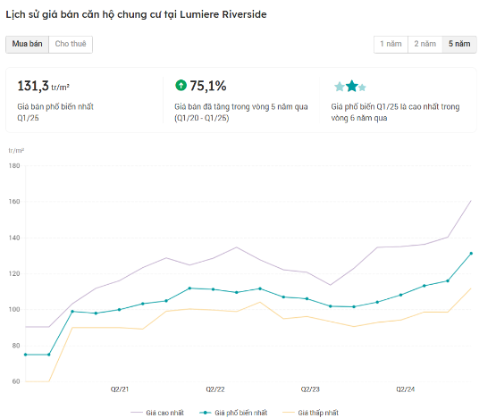The width and height of the screenshot is (496, 418).
Task: Switch to the Cho thuê tab
Action: point(71,45)
